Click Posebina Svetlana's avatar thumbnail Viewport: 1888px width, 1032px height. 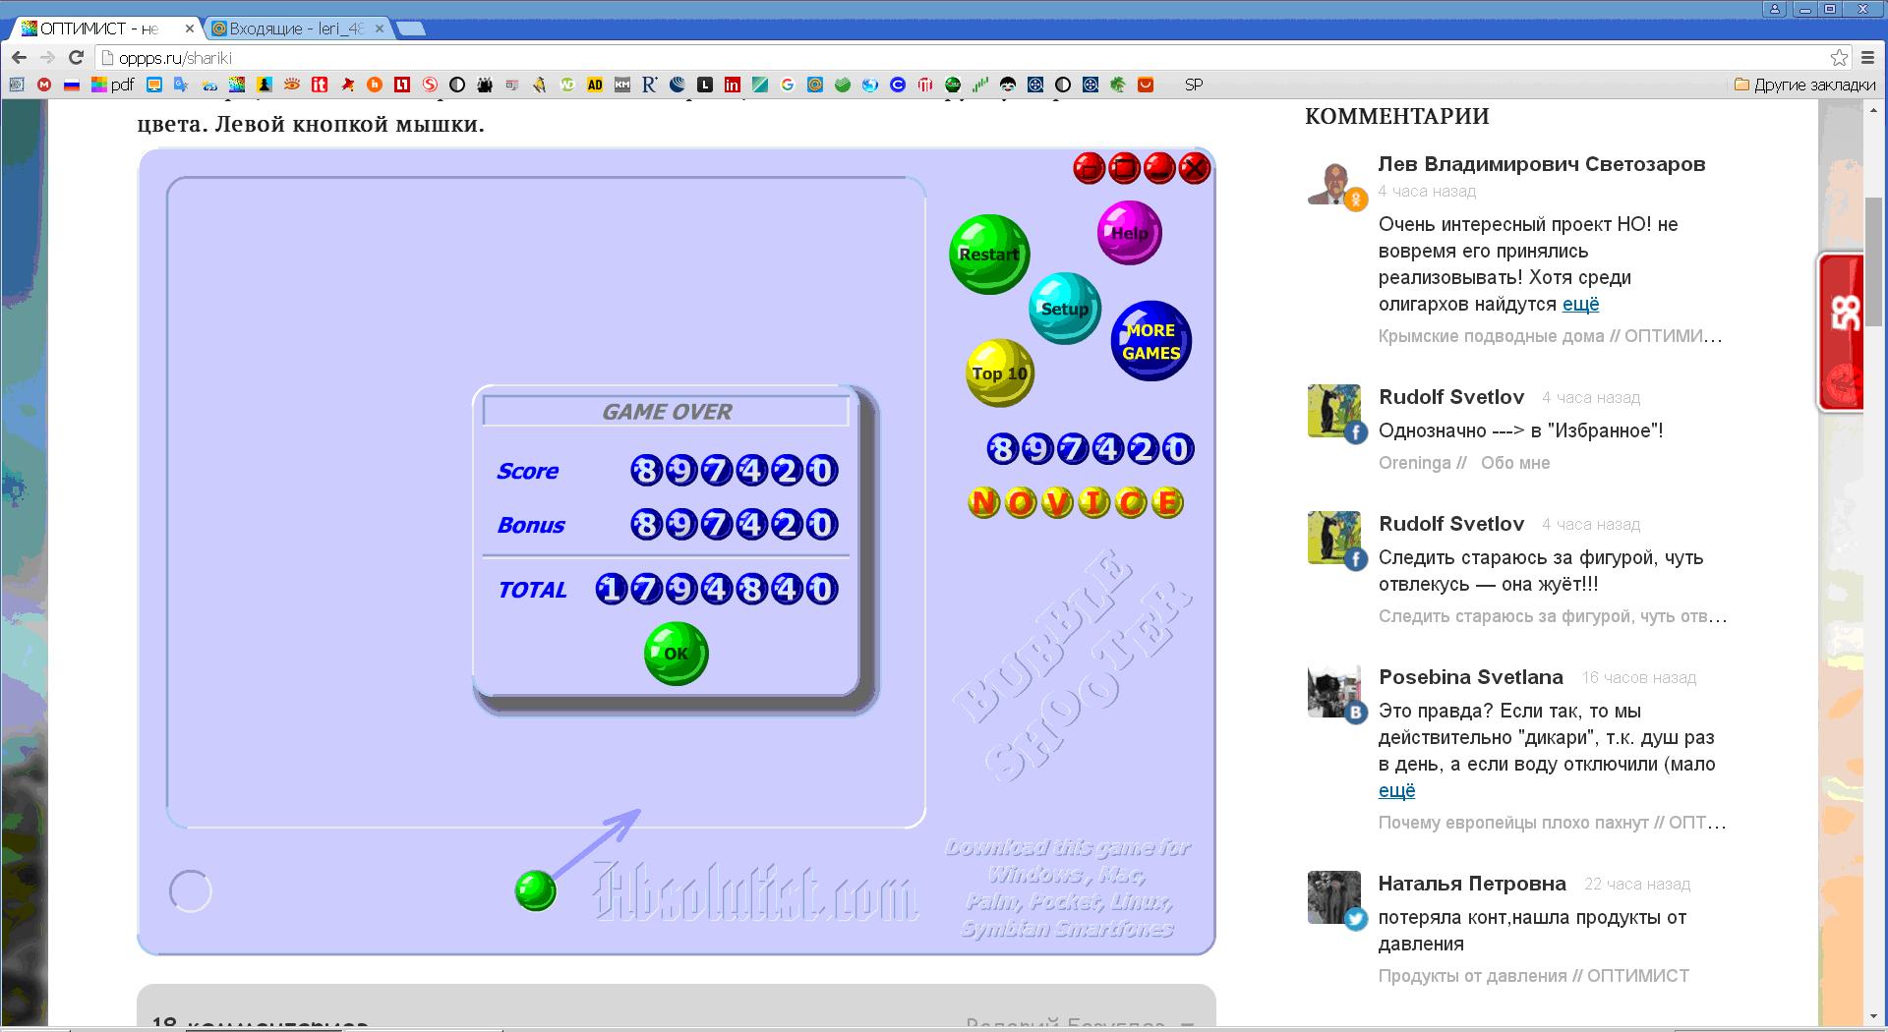[x=1334, y=692]
